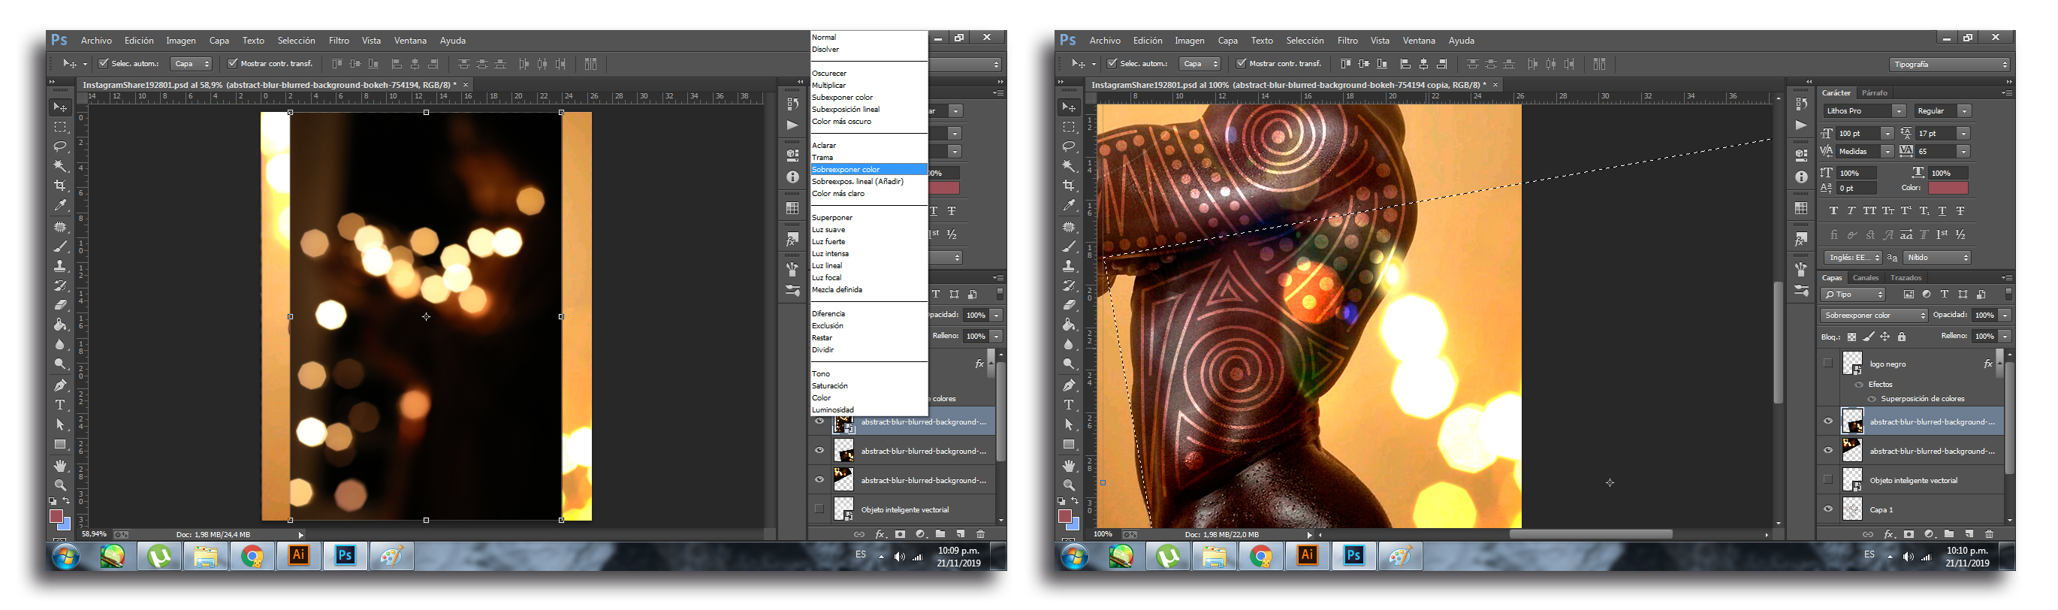
Task: Open Imagen menu in right Photoshop window
Action: click(1189, 40)
